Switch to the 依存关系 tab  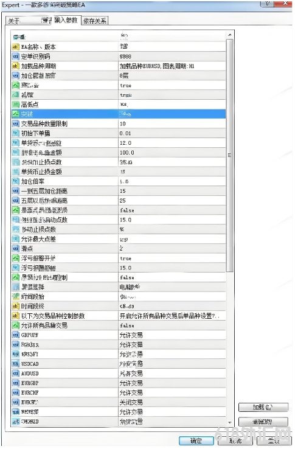pyautogui.click(x=95, y=21)
